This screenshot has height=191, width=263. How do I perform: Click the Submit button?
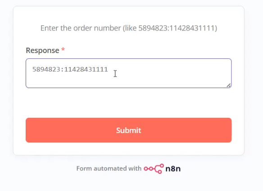tap(129, 130)
